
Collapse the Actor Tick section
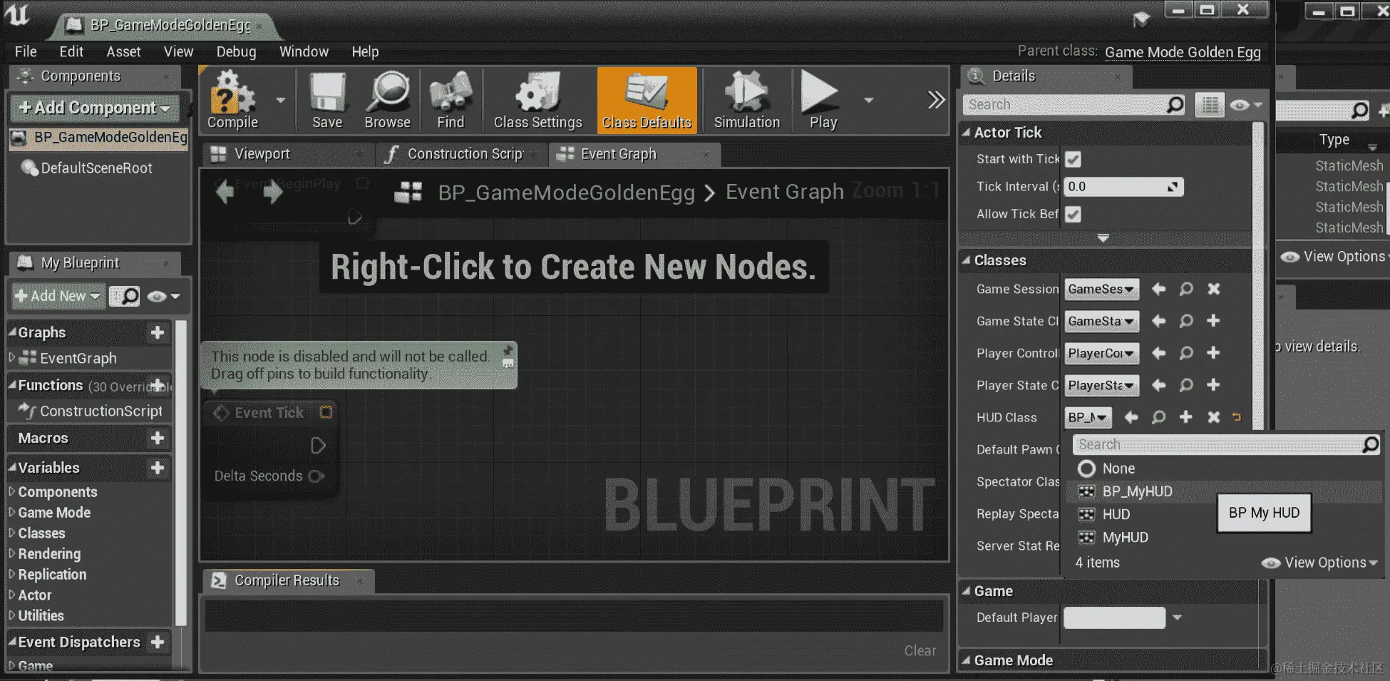coord(966,133)
